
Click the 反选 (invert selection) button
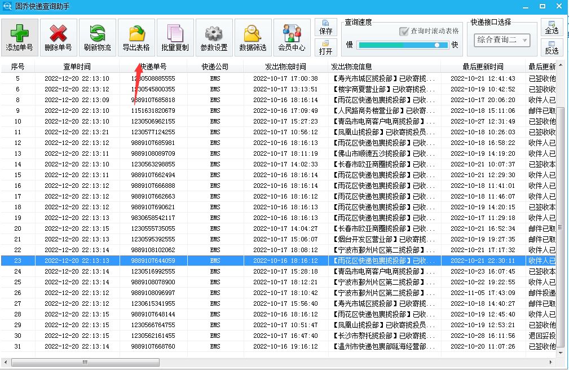[x=552, y=47]
